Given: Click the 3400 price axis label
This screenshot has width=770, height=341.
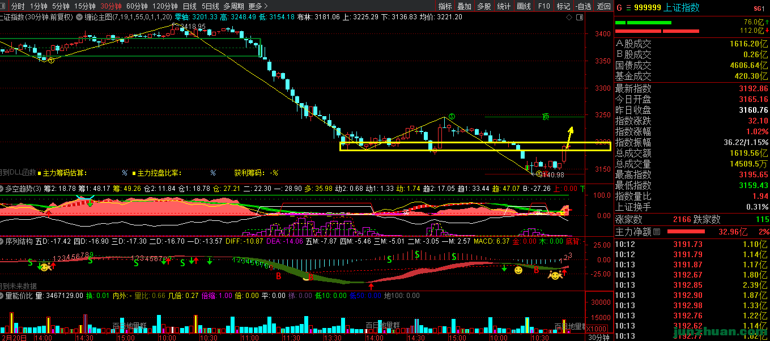Looking at the screenshot, I should point(602,34).
